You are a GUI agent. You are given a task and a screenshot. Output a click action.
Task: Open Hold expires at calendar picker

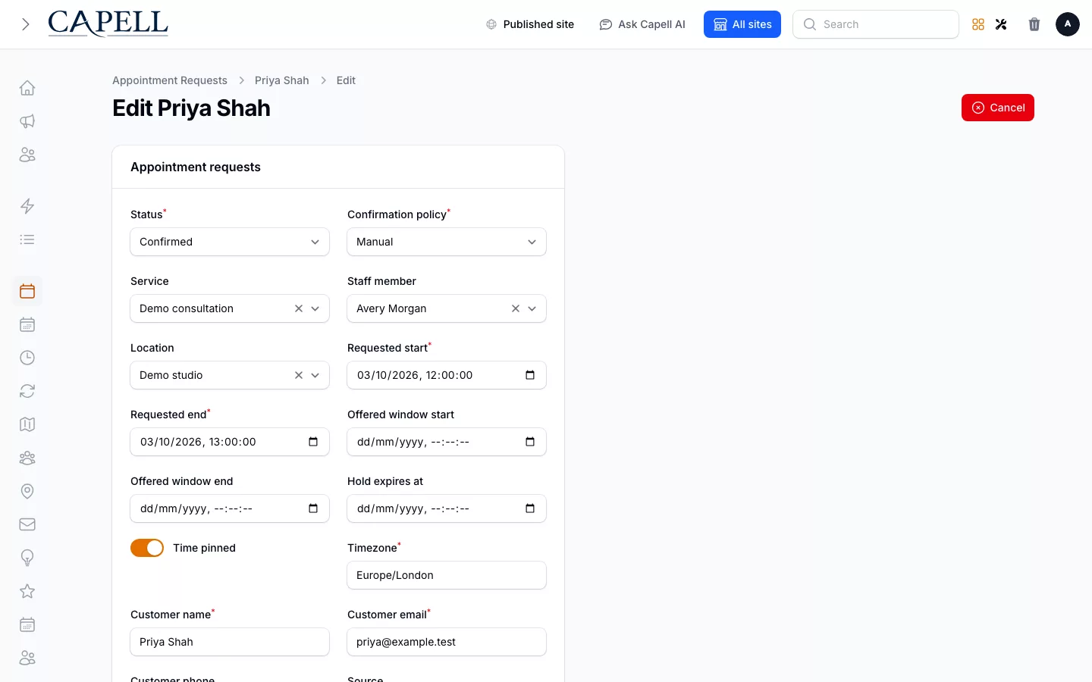[530, 508]
